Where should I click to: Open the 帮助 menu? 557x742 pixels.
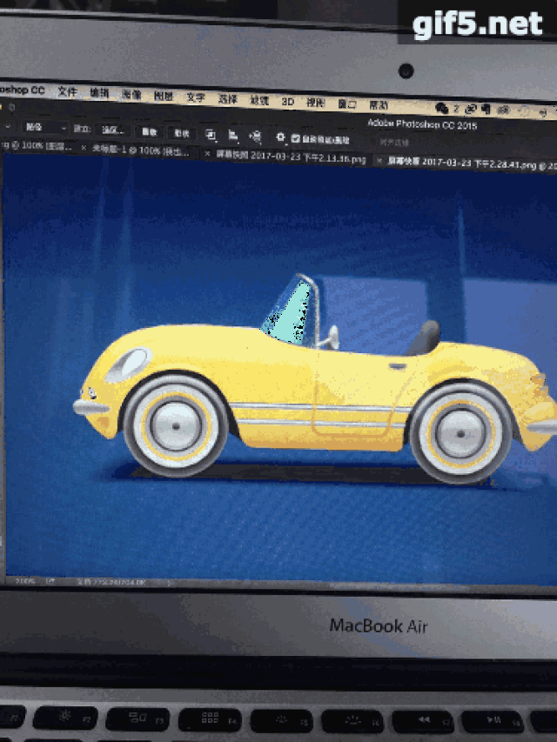point(379,105)
